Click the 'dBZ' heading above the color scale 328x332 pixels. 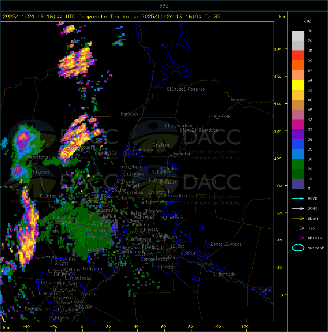[307, 21]
